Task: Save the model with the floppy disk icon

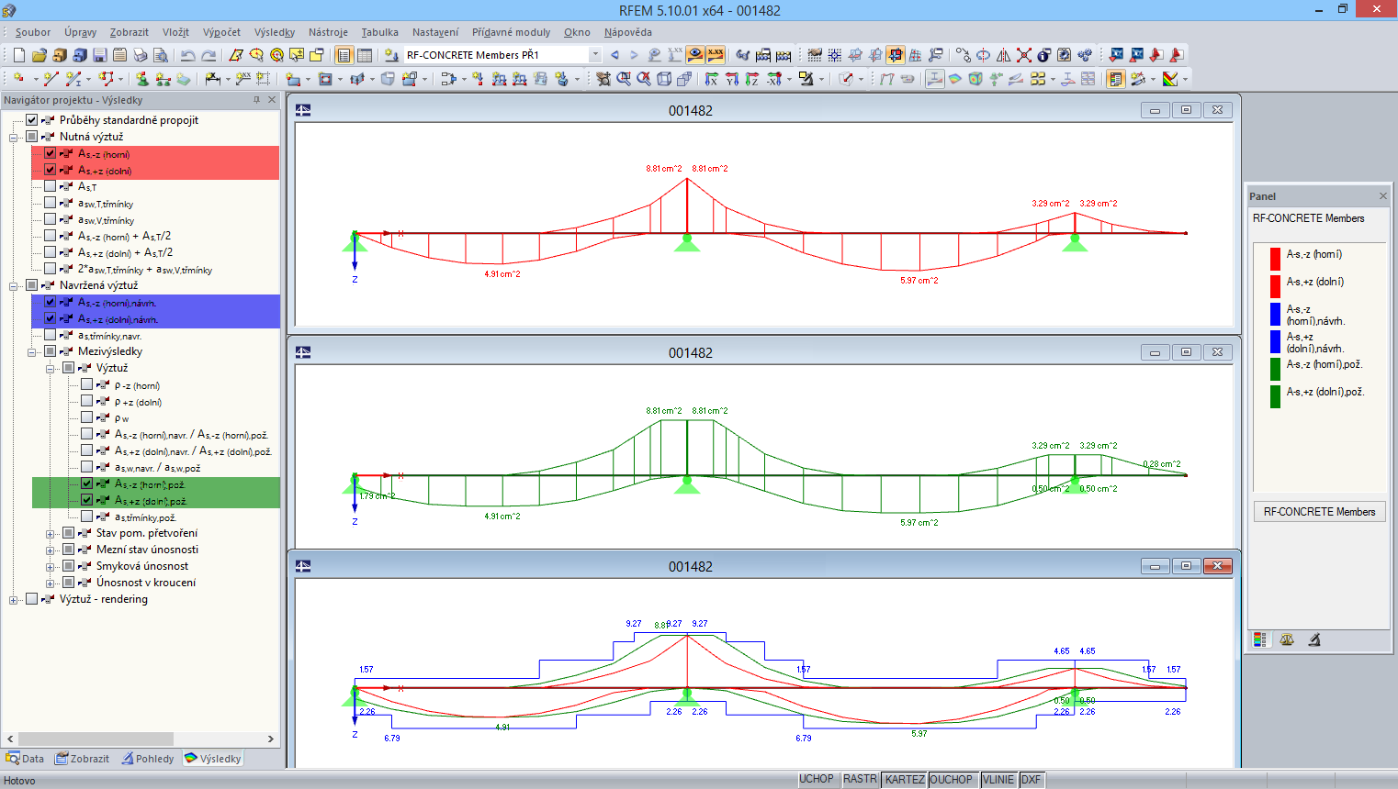Action: (x=99, y=55)
